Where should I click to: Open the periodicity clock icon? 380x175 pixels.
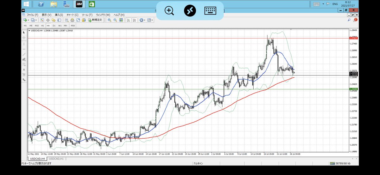(x=141, y=20)
